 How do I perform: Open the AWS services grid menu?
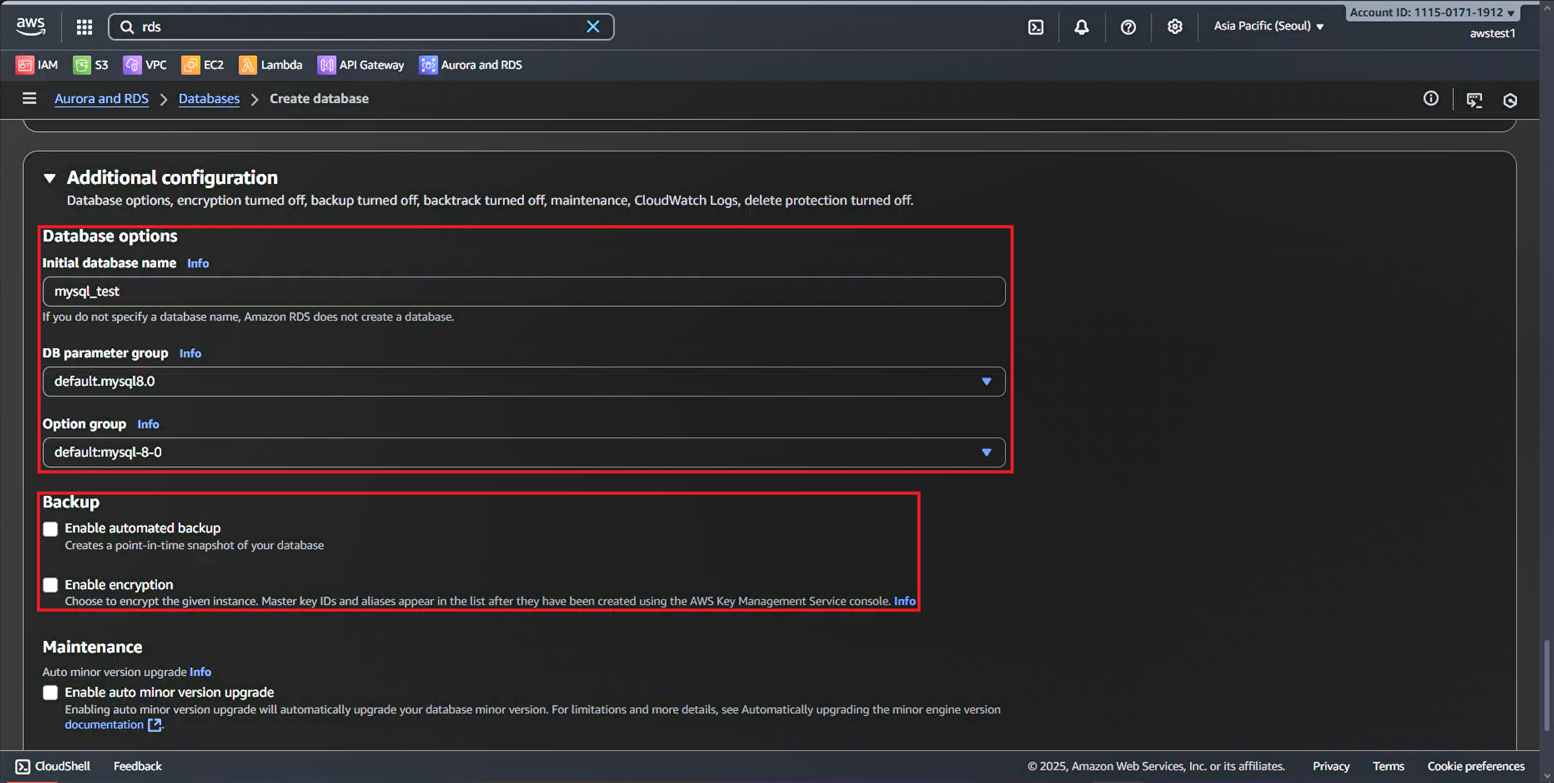tap(84, 27)
